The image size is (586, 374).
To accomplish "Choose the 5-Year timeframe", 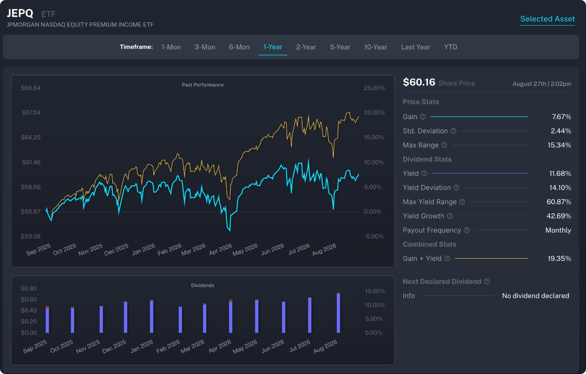I will [x=340, y=47].
